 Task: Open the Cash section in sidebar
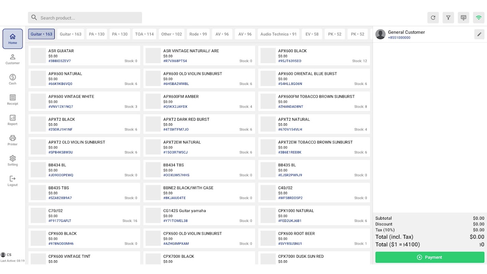[x=13, y=79]
